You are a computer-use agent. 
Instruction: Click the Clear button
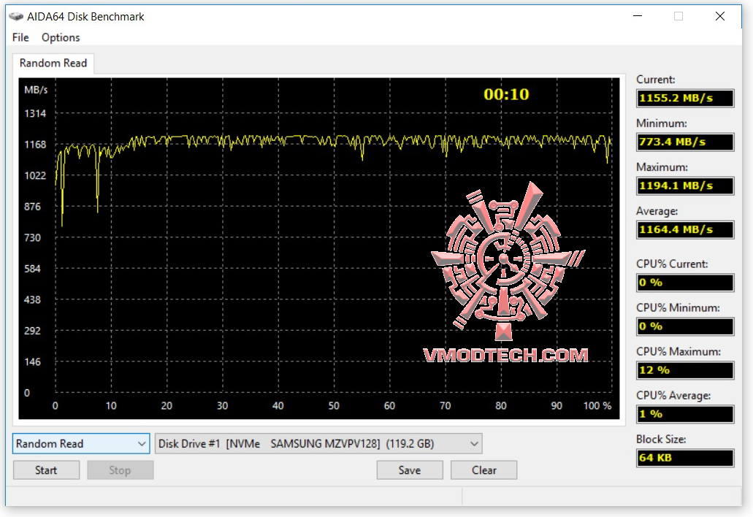pos(483,470)
